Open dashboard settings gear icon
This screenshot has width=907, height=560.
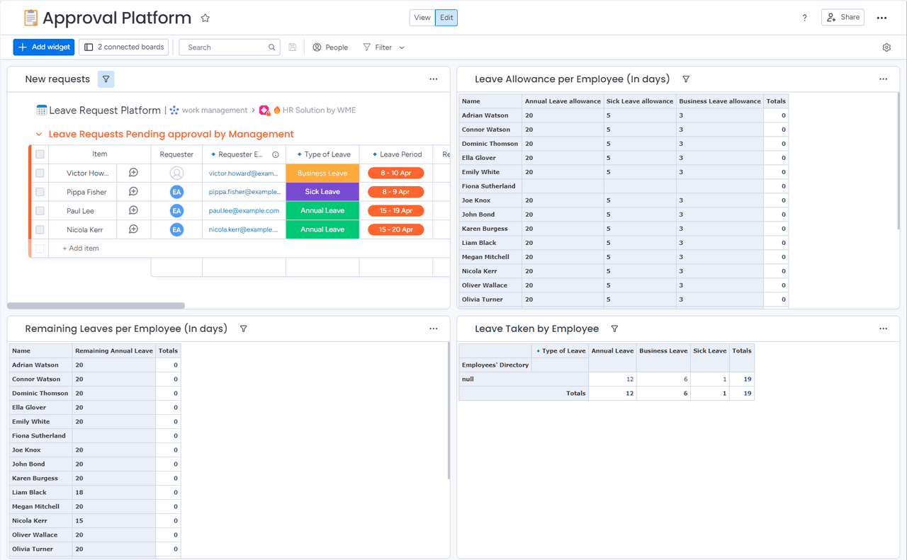click(886, 47)
